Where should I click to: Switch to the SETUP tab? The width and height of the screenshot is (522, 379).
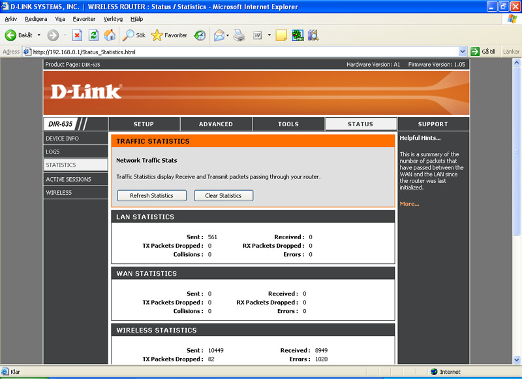[144, 124]
